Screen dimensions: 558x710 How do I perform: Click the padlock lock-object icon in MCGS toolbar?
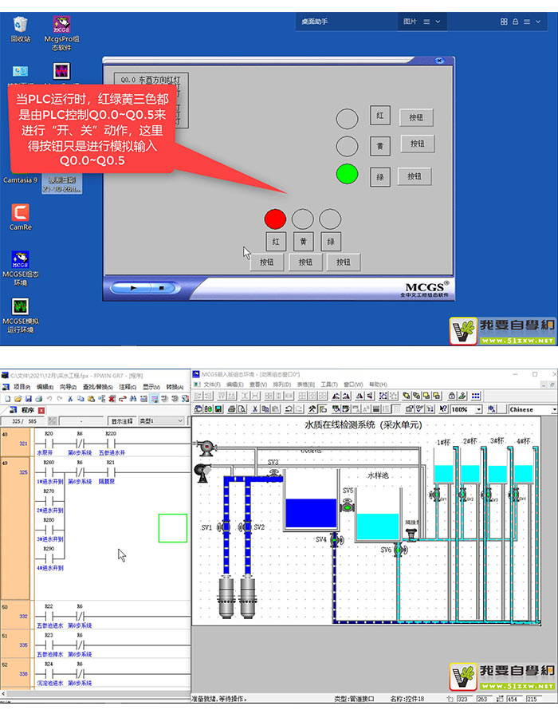(x=452, y=396)
